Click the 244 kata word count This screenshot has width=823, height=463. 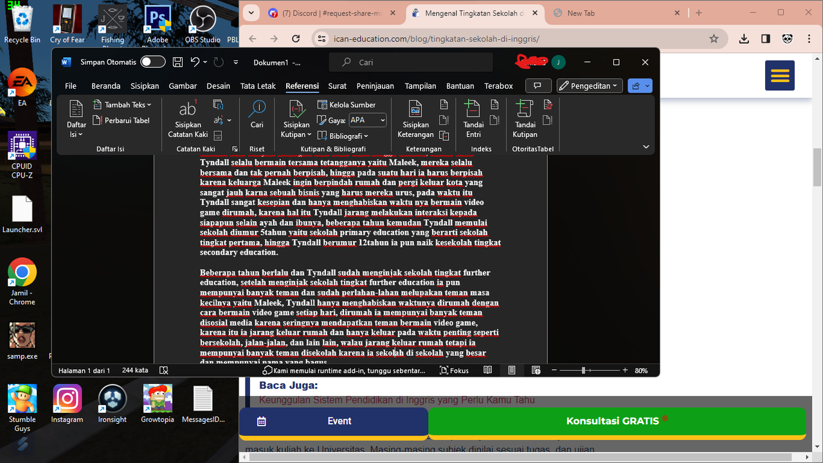135,370
